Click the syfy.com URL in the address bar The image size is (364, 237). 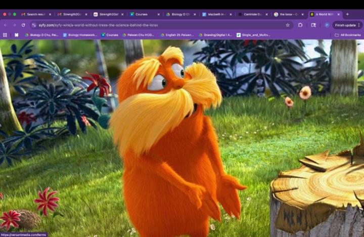[x=98, y=25]
